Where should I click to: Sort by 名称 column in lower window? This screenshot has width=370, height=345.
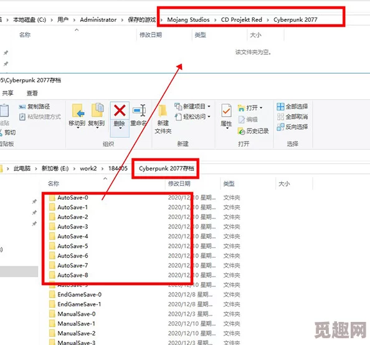pos(54,183)
